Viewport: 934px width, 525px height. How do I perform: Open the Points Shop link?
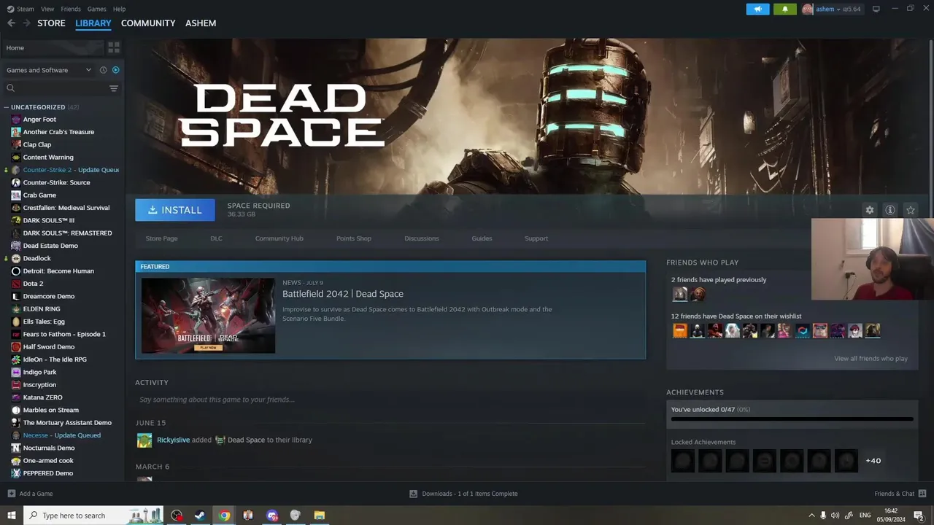pos(354,238)
